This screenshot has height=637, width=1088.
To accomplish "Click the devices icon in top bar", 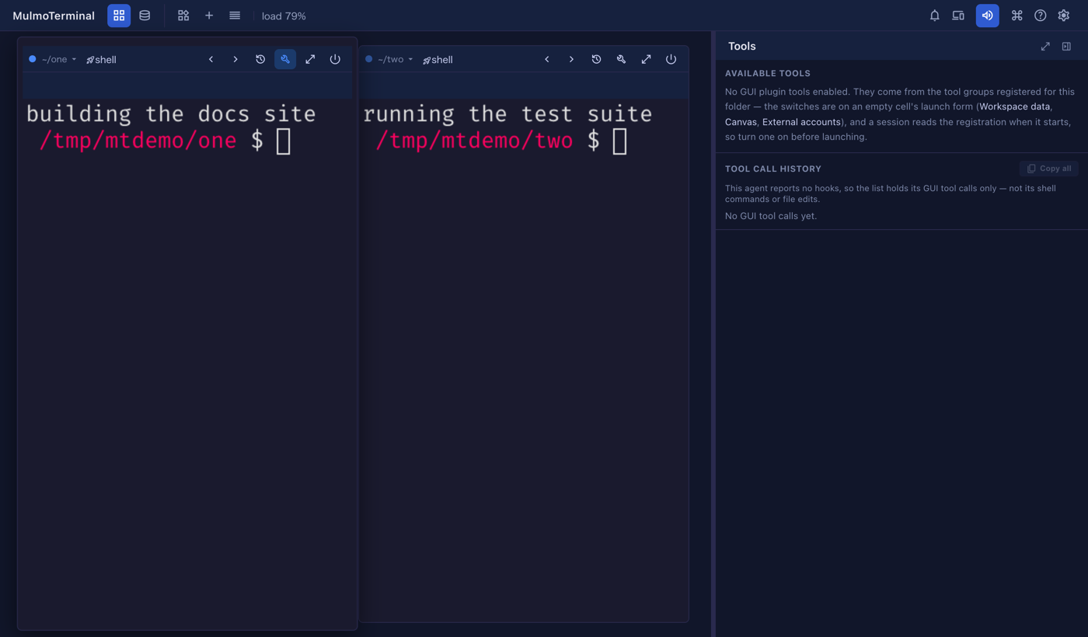I will point(958,16).
